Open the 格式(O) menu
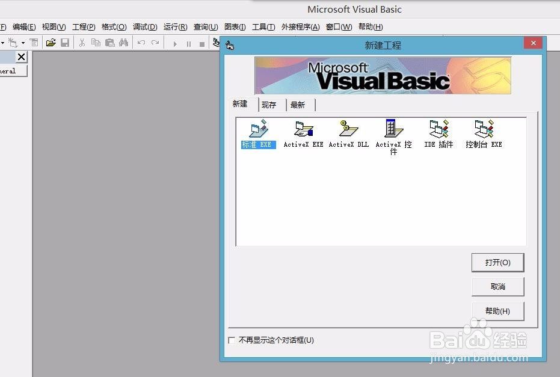560x377 pixels. [x=114, y=27]
